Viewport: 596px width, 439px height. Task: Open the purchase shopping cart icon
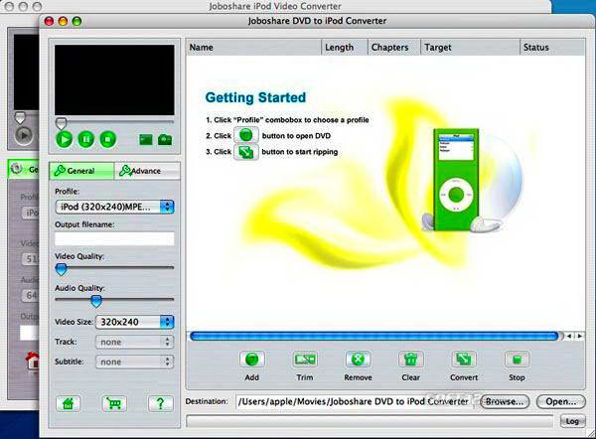tap(114, 403)
